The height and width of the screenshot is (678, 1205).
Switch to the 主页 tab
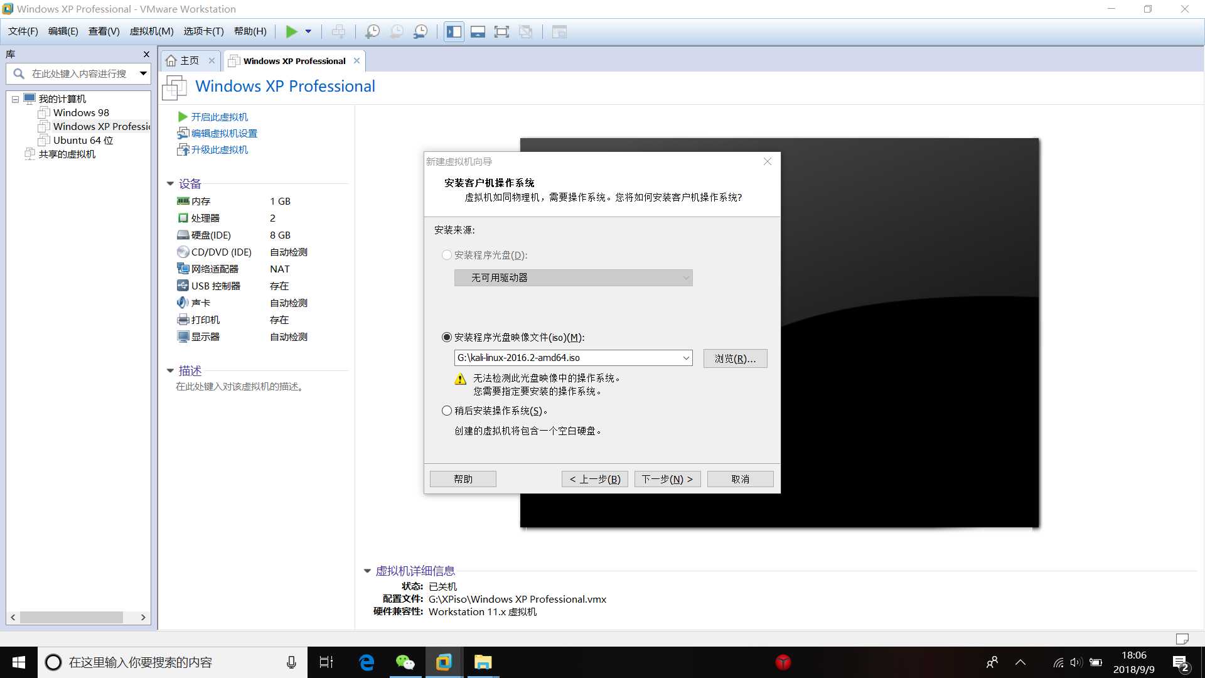click(189, 61)
